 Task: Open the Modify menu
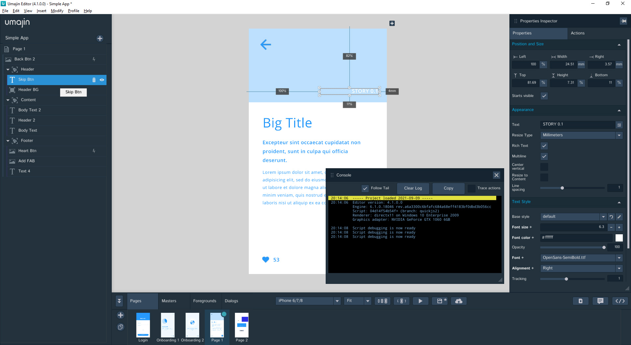tap(57, 11)
